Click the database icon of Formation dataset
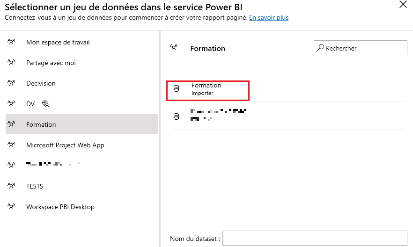 177,89
